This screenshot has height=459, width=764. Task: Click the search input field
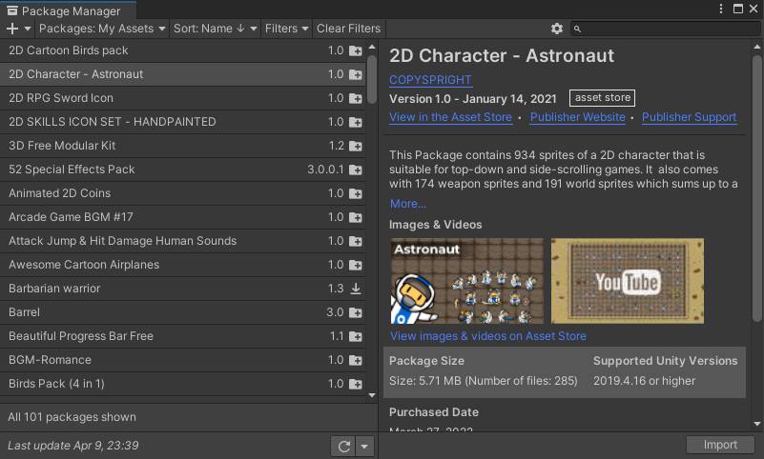pos(665,29)
